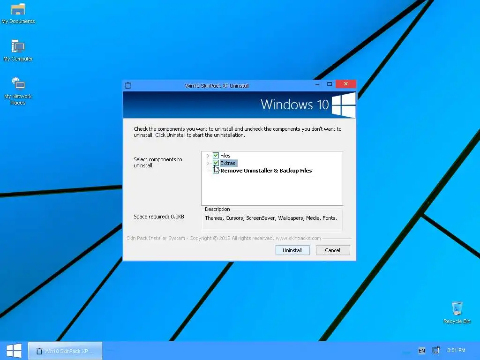Select the Files tree row label

(x=225, y=156)
